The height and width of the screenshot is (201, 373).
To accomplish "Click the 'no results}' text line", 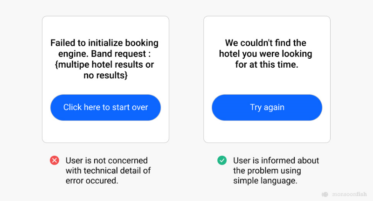I will click(106, 76).
